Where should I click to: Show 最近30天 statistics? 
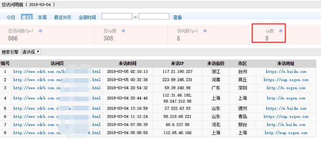point(63,17)
